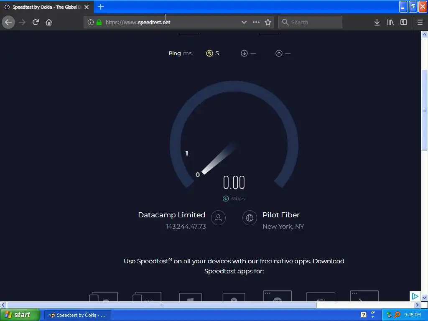
Task: Show site information via the info icon
Action: (x=91, y=22)
